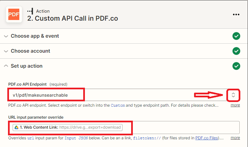
Task: Click green checkmark beside Choose app & event
Action: [x=236, y=36]
